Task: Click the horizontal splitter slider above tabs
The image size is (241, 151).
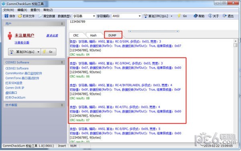Action: point(154,31)
